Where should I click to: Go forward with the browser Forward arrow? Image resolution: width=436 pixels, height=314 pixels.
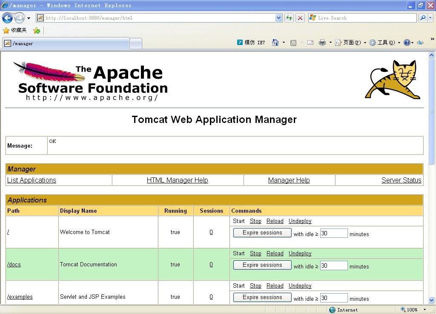tap(19, 18)
